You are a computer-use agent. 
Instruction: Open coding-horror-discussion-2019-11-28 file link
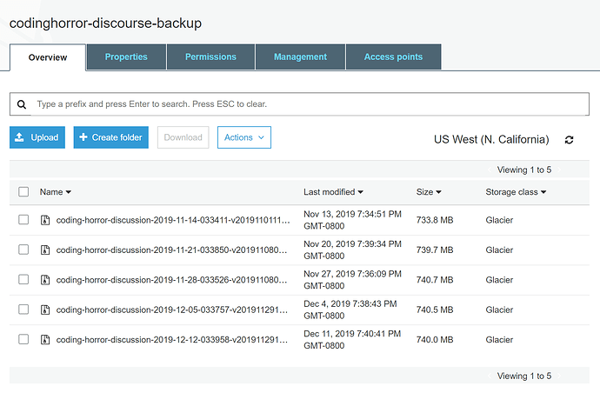(x=171, y=280)
